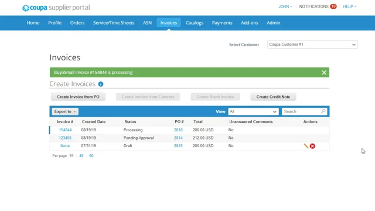Click the Draft status cell
Viewport: 375px width, 211px height.
pos(128,146)
